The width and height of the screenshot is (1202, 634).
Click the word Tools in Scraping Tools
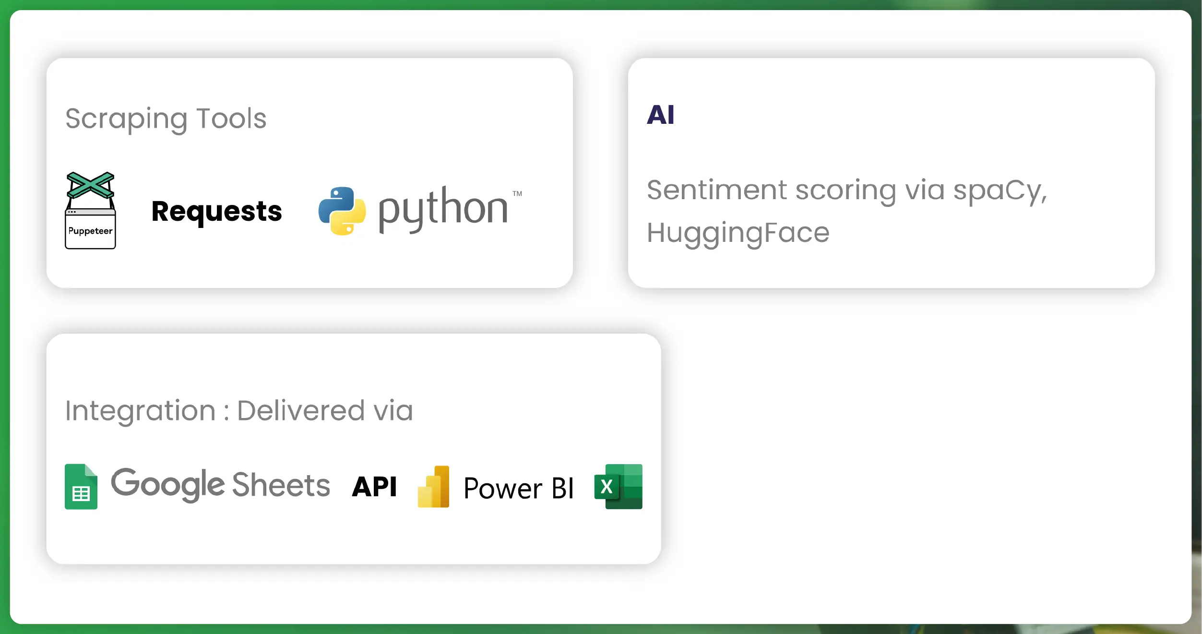coord(231,119)
